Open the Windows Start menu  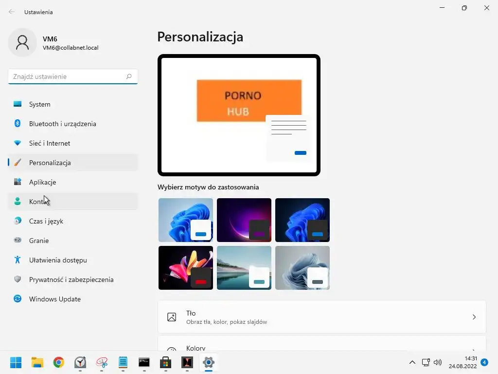coord(16,362)
